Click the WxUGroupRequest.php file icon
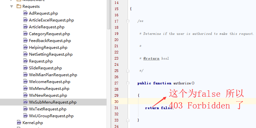Viewport: 256px width, 128px height. tap(25, 116)
